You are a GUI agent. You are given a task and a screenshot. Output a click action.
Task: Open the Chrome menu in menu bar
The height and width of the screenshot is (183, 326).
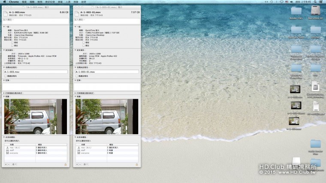pos(13,2)
